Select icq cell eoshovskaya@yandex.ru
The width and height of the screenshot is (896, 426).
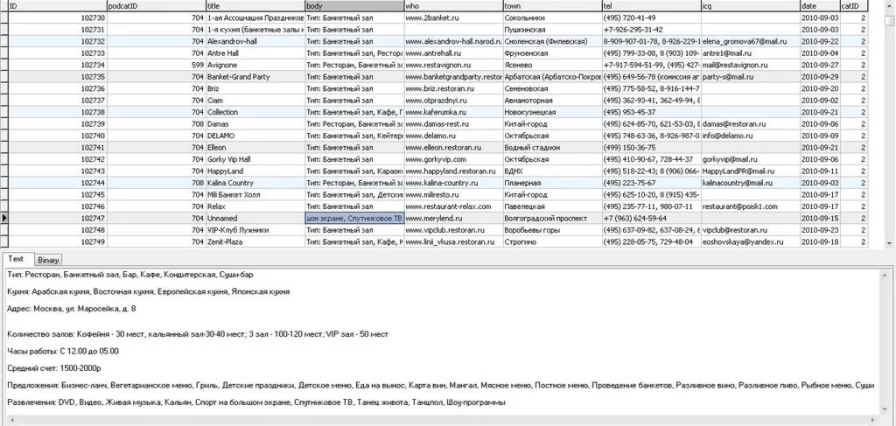(x=750, y=242)
